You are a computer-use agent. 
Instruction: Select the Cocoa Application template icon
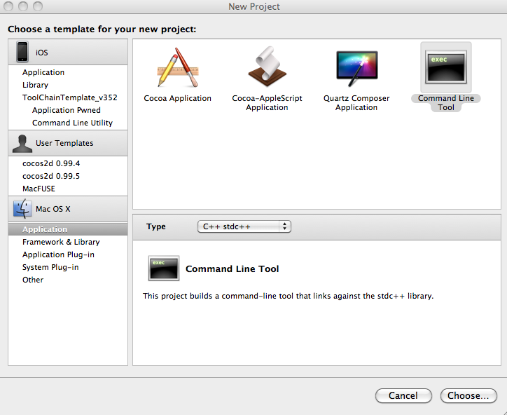coord(177,67)
